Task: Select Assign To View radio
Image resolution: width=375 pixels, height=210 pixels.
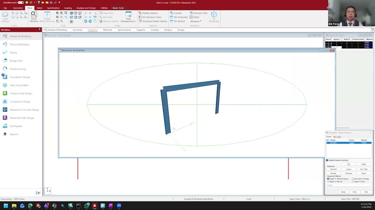Action: 353,182
